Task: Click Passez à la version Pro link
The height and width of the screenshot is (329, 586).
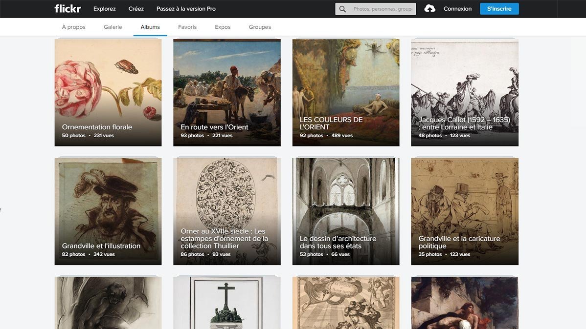Action: pyautogui.click(x=186, y=9)
